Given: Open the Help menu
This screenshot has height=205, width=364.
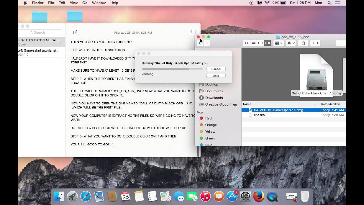Looking at the screenshot, I should point(114,3).
